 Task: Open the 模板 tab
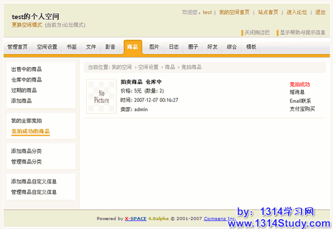tap(251, 47)
